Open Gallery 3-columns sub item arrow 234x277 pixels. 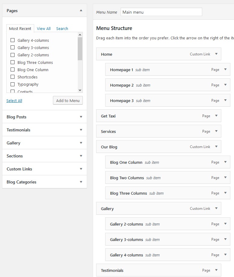coord(225,239)
